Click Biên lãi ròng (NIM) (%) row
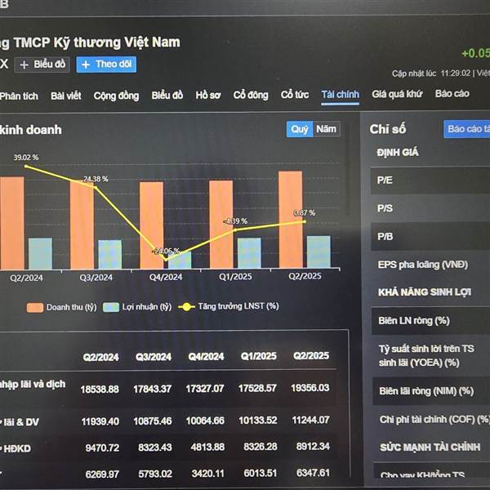The width and height of the screenshot is (490, 490). [x=431, y=391]
